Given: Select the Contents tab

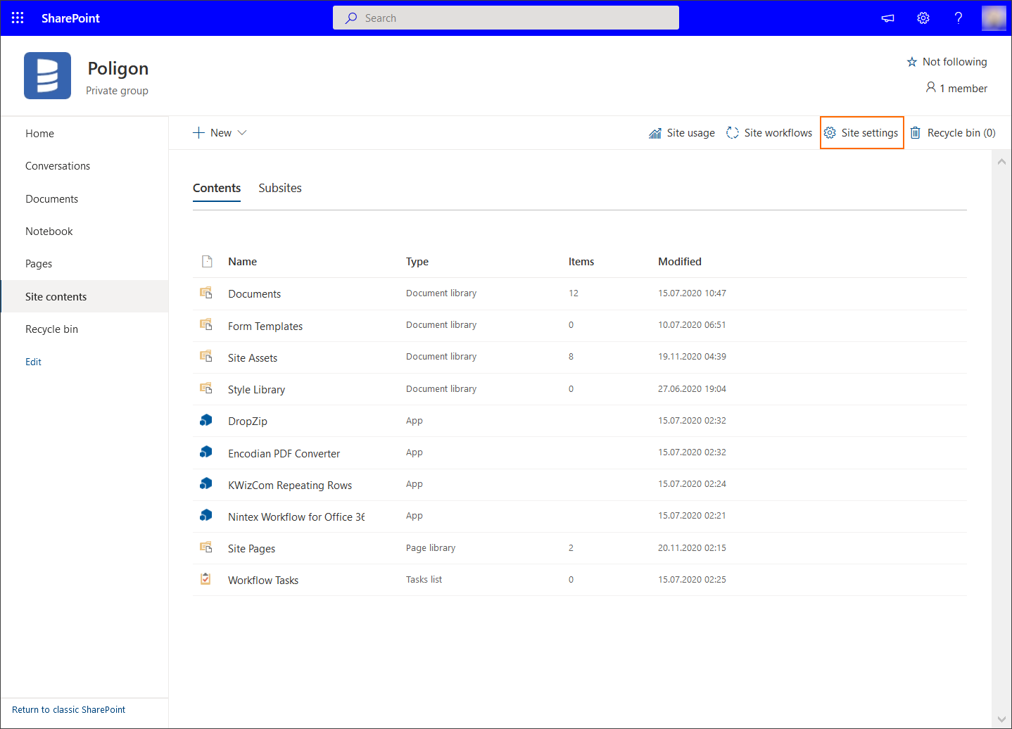Looking at the screenshot, I should pyautogui.click(x=217, y=188).
